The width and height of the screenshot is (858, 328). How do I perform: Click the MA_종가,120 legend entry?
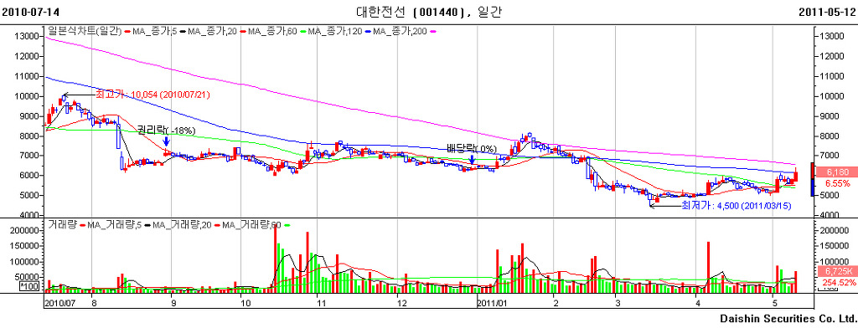(335, 32)
